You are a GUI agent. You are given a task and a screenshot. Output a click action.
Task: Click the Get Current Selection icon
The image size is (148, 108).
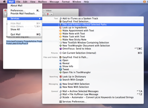point(61,53)
